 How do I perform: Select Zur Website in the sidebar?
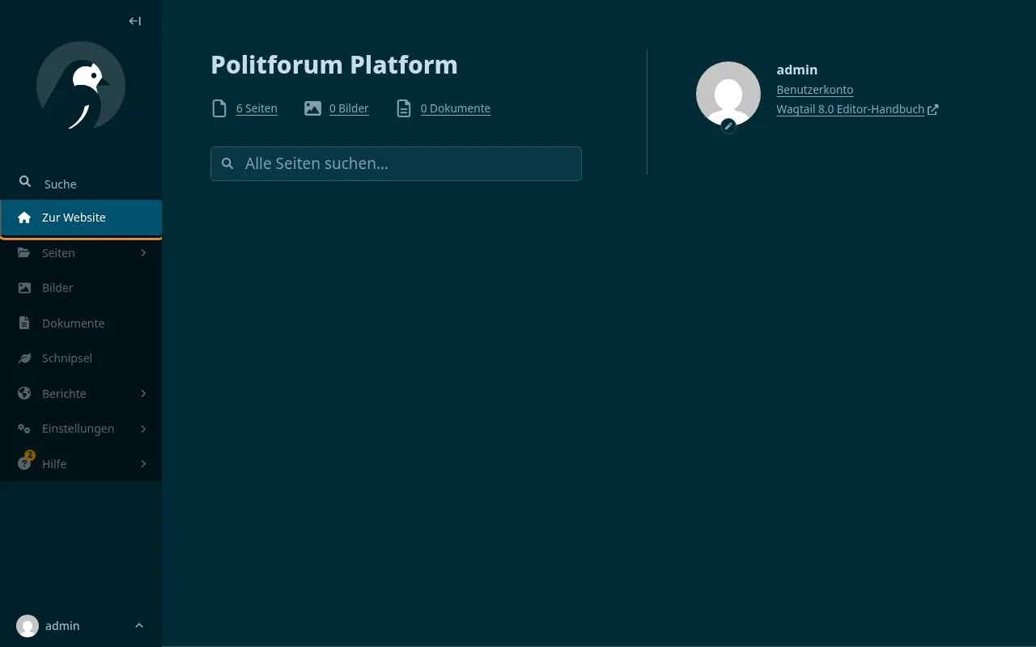coord(81,218)
